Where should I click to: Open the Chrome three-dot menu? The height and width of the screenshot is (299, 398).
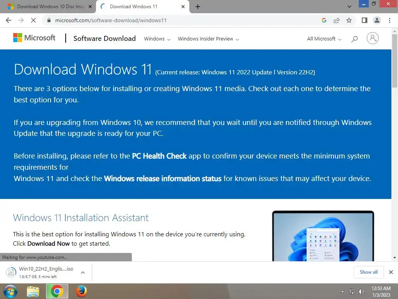pyautogui.click(x=389, y=20)
